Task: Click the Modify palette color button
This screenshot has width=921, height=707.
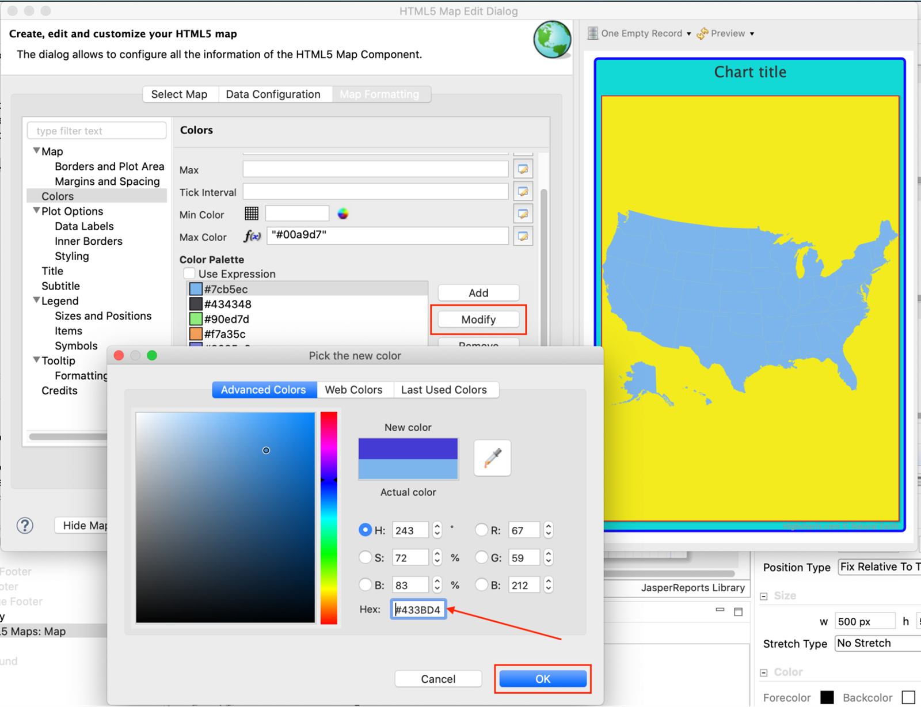Action: tap(478, 320)
